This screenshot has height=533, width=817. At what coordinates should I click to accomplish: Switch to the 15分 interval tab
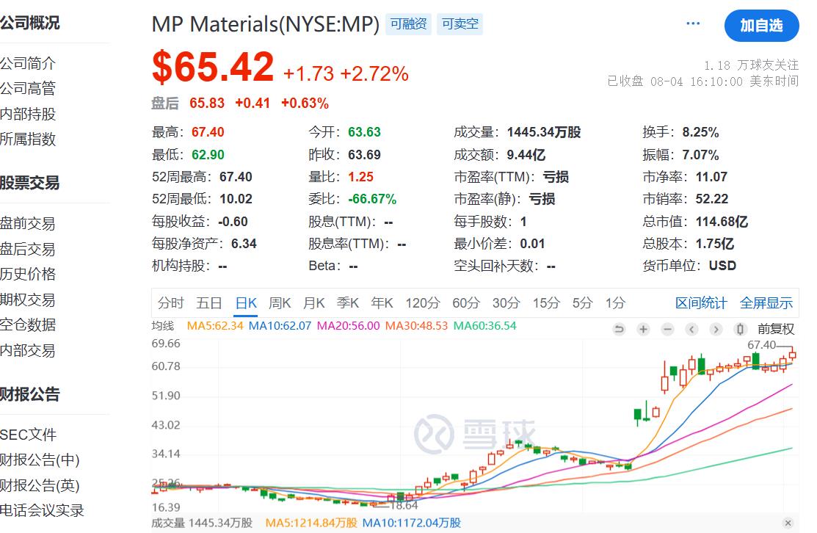tap(545, 302)
